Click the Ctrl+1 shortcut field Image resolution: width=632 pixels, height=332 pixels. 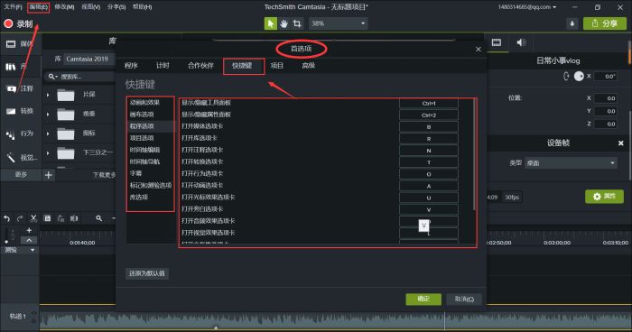click(429, 104)
